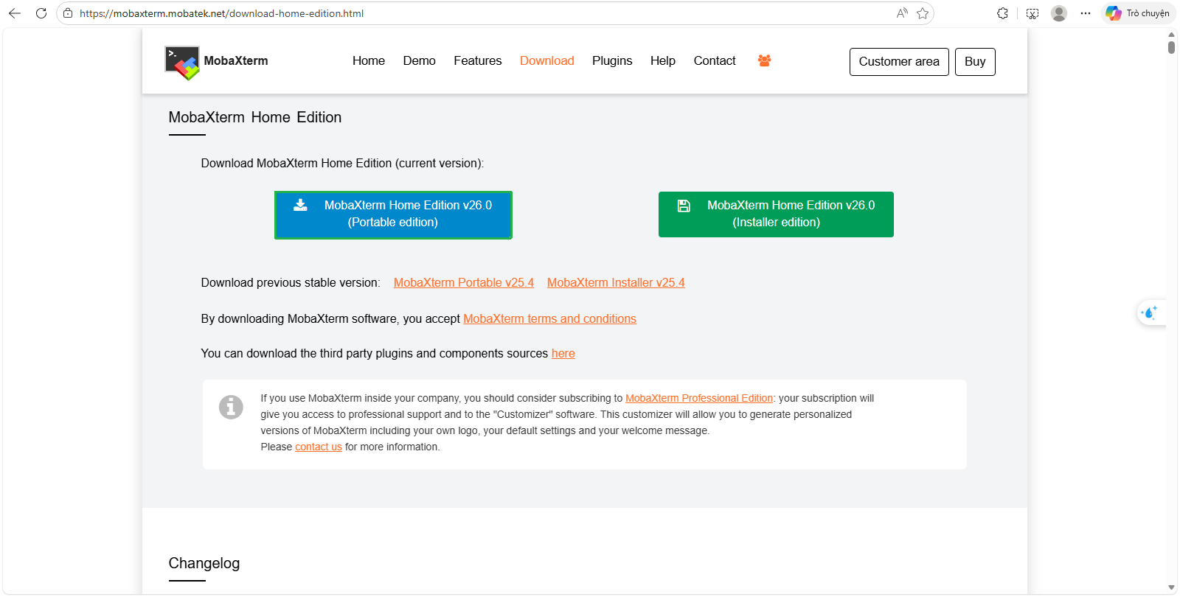Viewport: 1180px width, 597px height.
Task: View site information via the lock icon
Action: click(68, 13)
